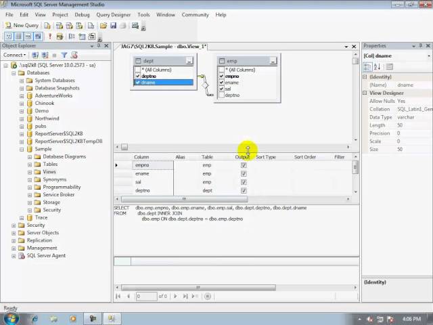The width and height of the screenshot is (433, 325).
Task: Toggle the Show SQL Pane icon
Action: (28, 36)
